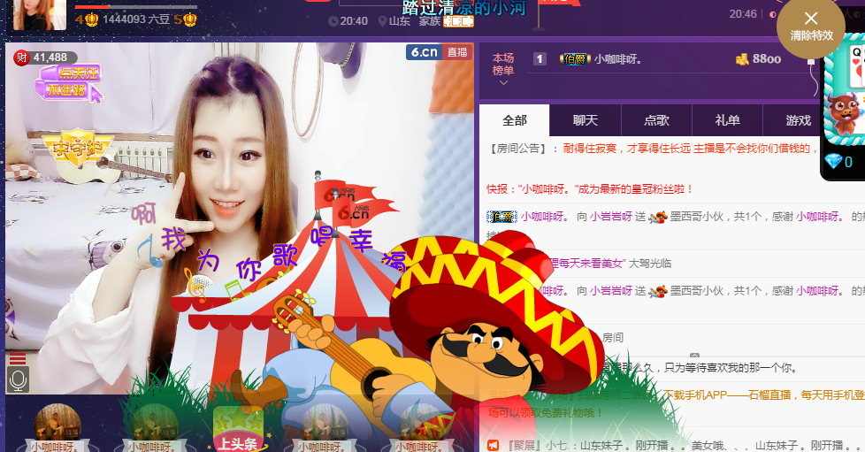Click the clock icon beside 20:40

point(333,21)
